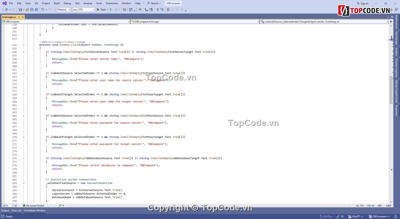Open the GitHub Copilot Chat side tab
The height and width of the screenshot is (219, 400).
397,91
